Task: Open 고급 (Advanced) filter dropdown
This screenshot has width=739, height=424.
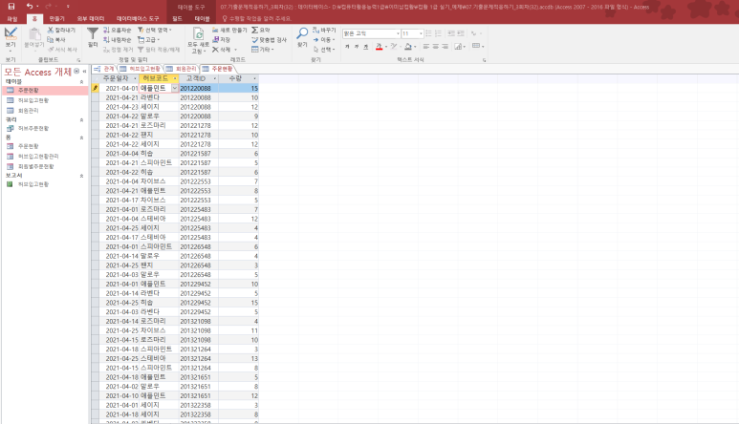Action: 148,39
